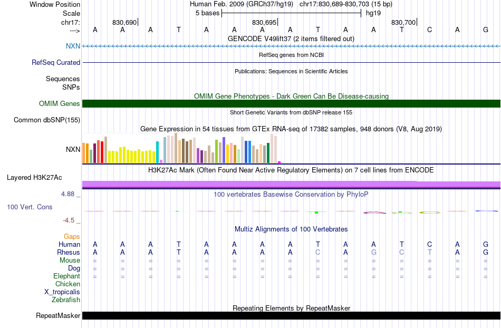Click the purple H3K27Ac signal band
501x328 pixels.
(291, 184)
